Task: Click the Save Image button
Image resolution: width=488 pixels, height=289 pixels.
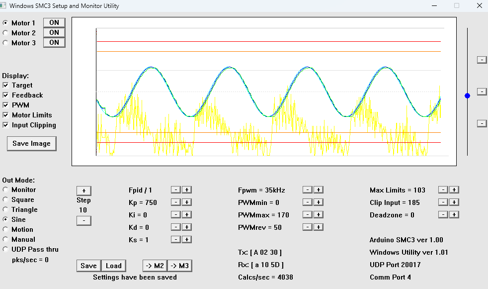Action: 31,144
